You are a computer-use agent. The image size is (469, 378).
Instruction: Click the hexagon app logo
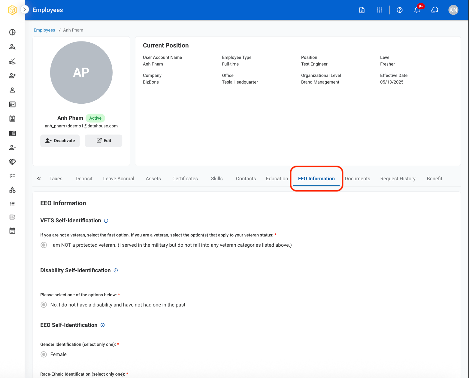(x=12, y=10)
